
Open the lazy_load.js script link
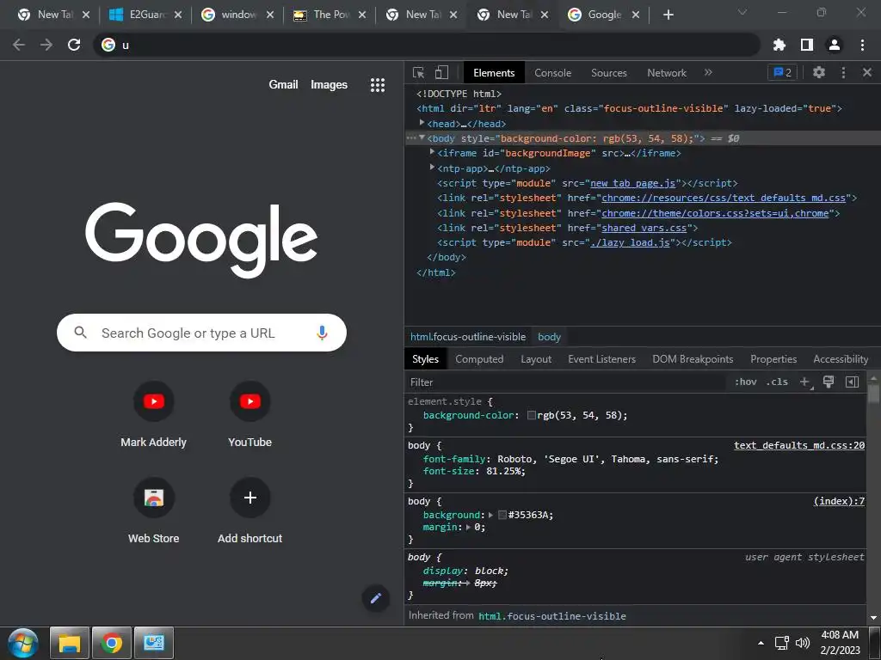(x=630, y=243)
